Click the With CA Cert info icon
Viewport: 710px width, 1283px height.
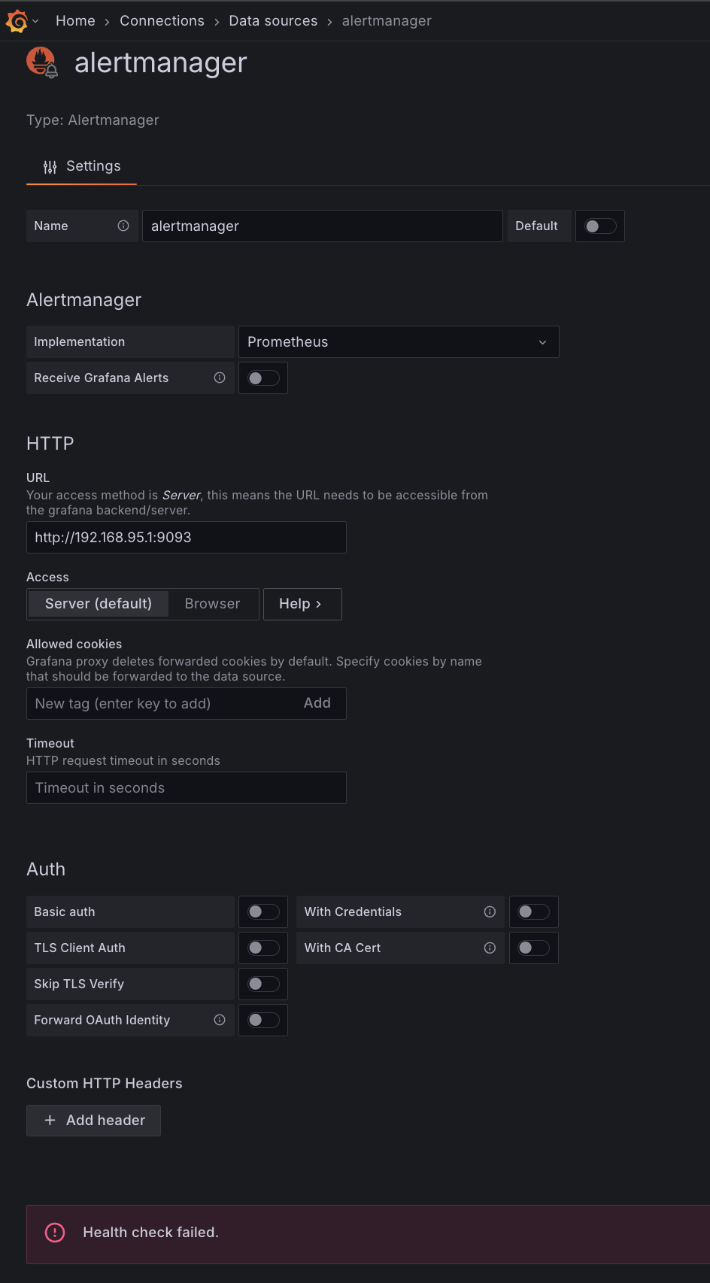point(490,948)
